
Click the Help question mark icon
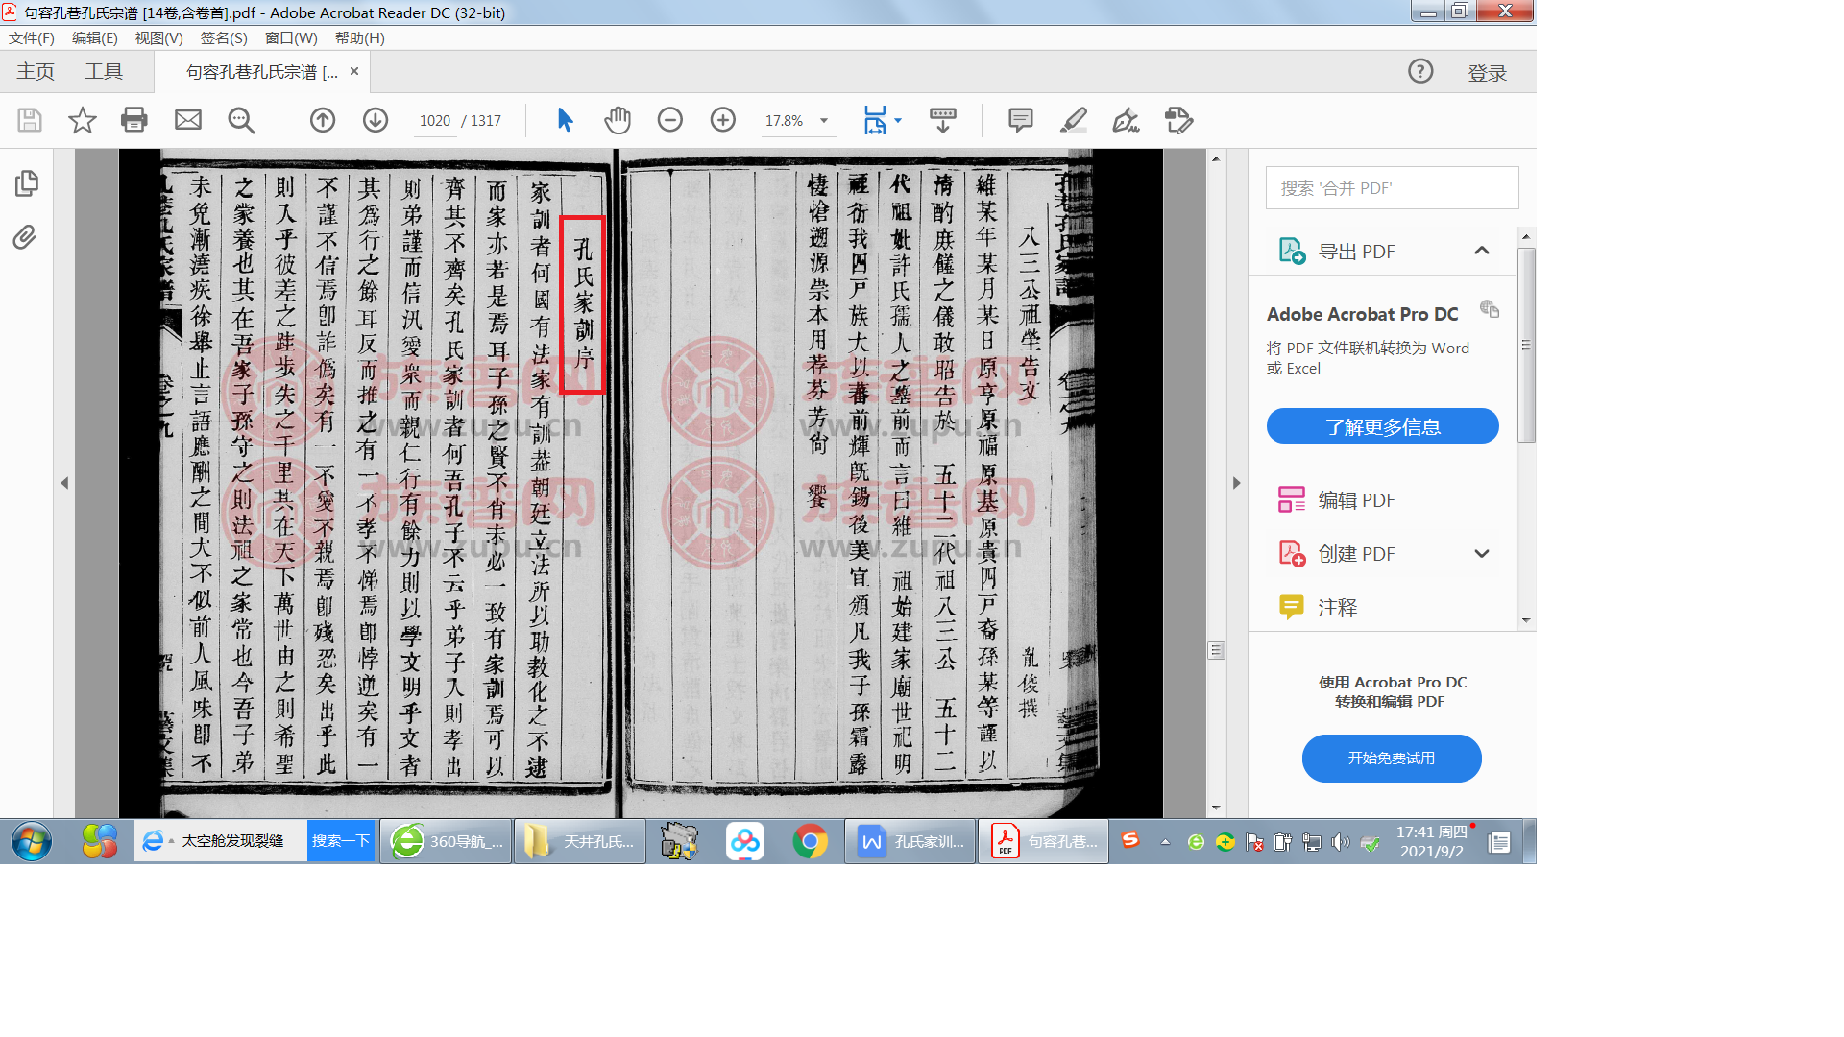tap(1420, 71)
